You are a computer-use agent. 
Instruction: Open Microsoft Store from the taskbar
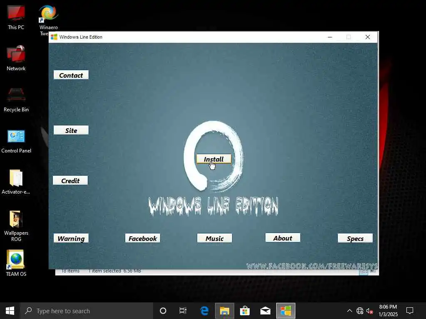245,311
